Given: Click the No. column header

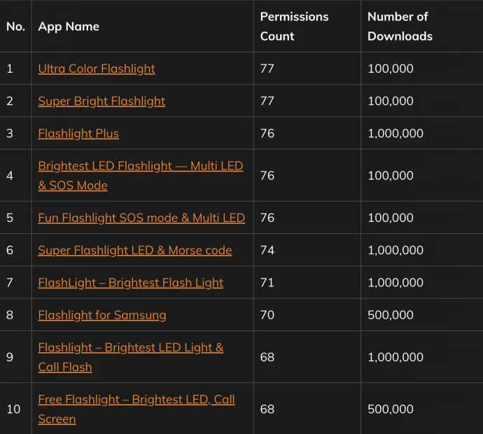Looking at the screenshot, I should pos(15,27).
